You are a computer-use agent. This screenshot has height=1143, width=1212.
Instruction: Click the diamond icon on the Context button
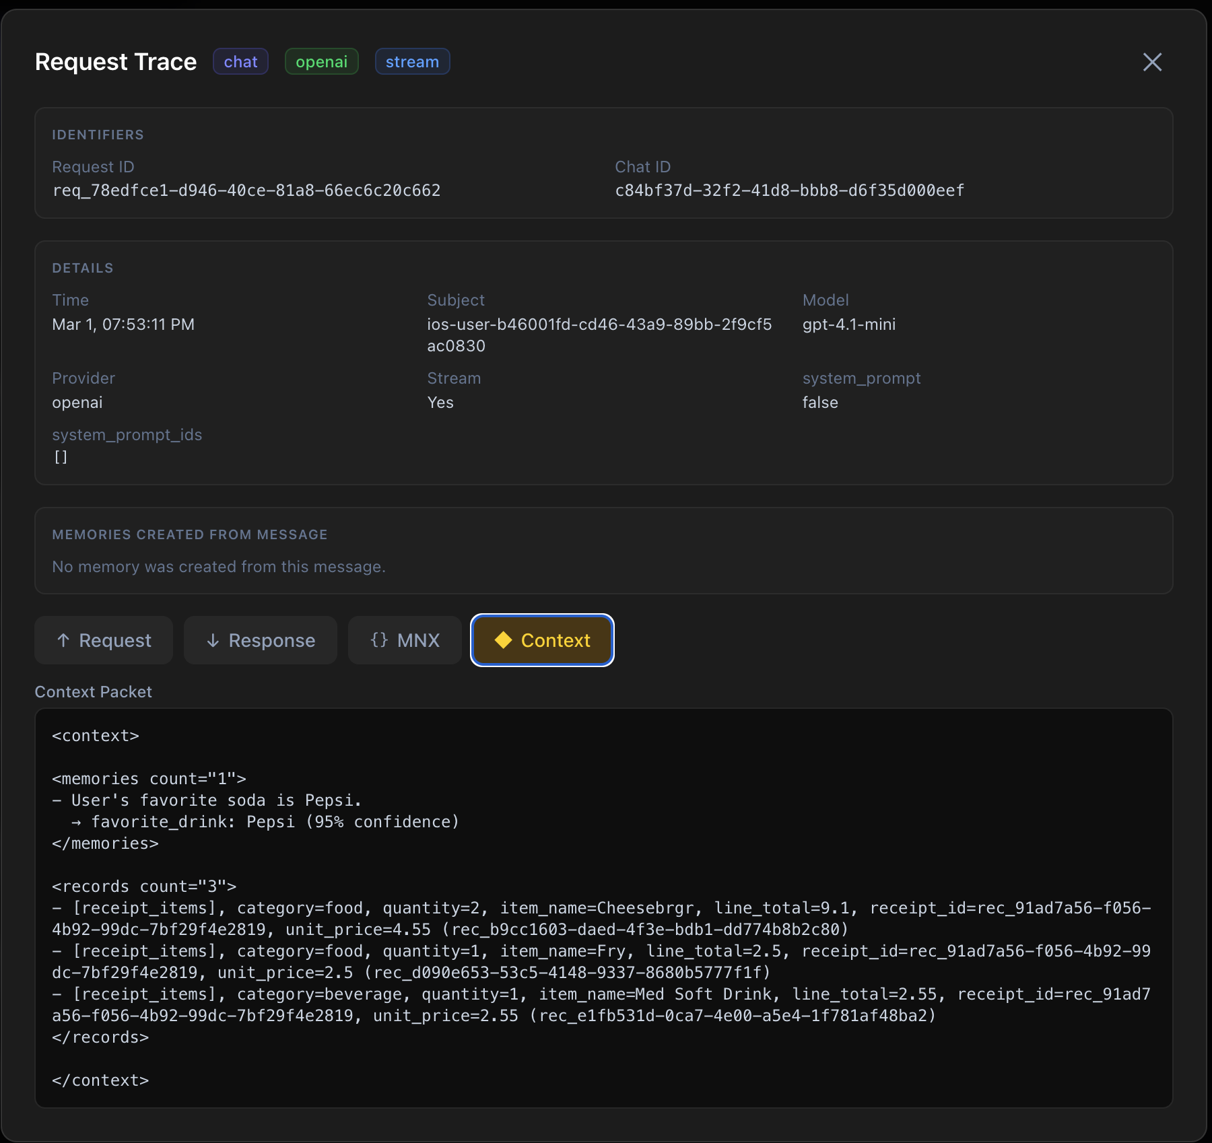click(x=502, y=640)
